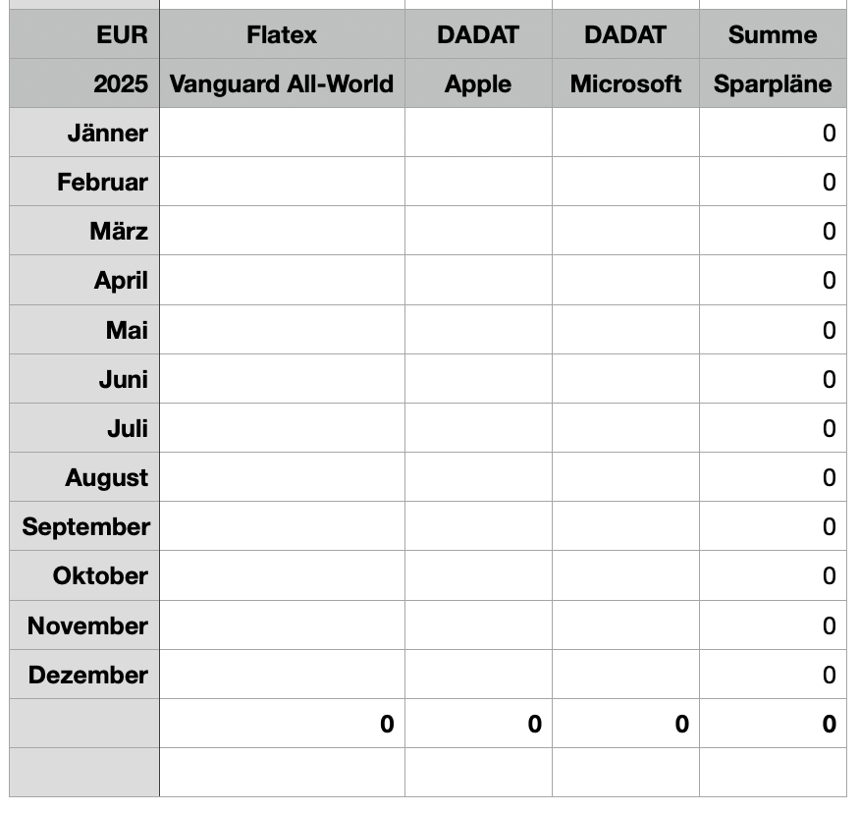The image size is (860, 813).
Task: Click the EUR header cell
Action: (84, 35)
